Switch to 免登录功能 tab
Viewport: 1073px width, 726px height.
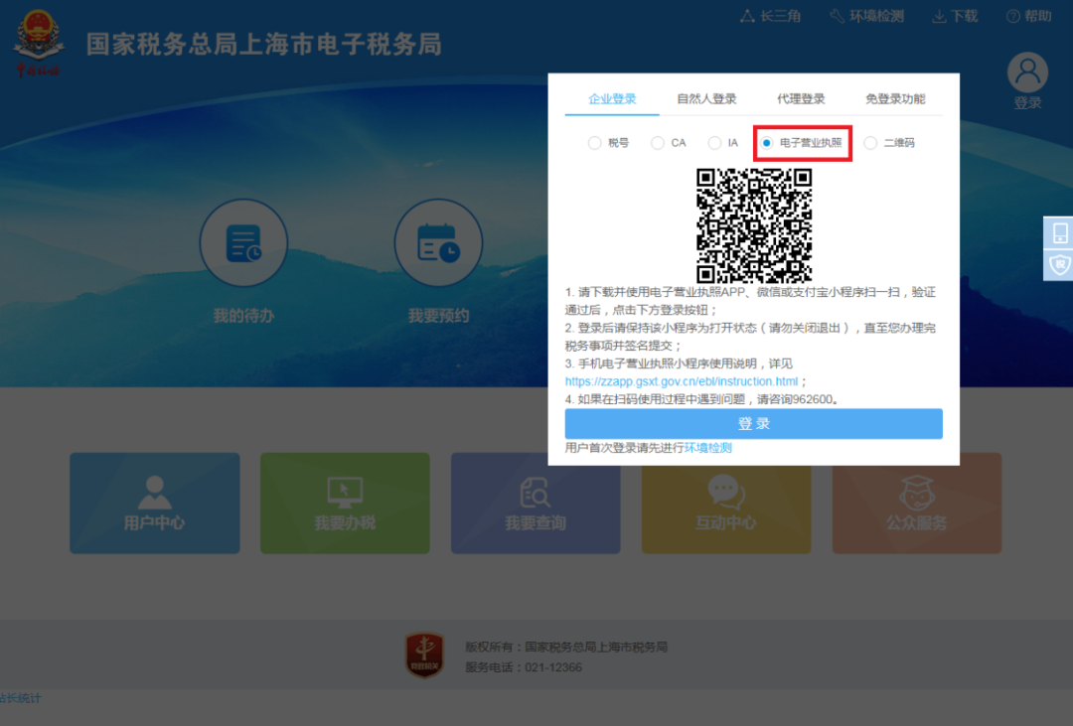click(x=895, y=98)
